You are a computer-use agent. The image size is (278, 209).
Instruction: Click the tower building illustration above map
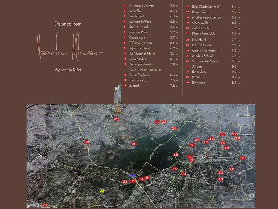coord(118,99)
